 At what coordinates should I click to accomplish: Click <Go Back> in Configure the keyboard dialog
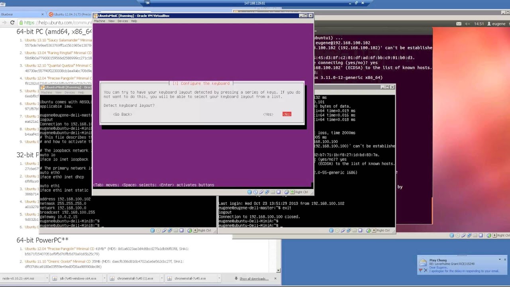pyautogui.click(x=122, y=114)
